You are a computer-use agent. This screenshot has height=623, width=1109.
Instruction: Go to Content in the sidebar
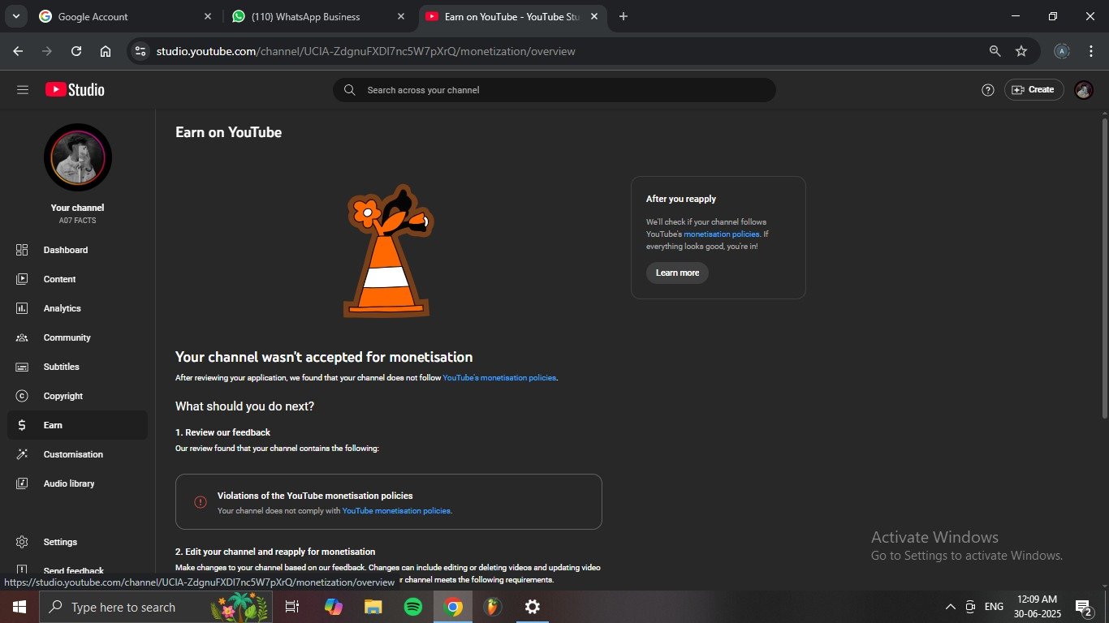point(77,279)
